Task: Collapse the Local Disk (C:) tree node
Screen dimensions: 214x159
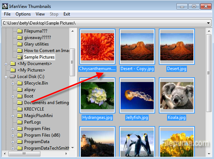Action: coord(6,77)
